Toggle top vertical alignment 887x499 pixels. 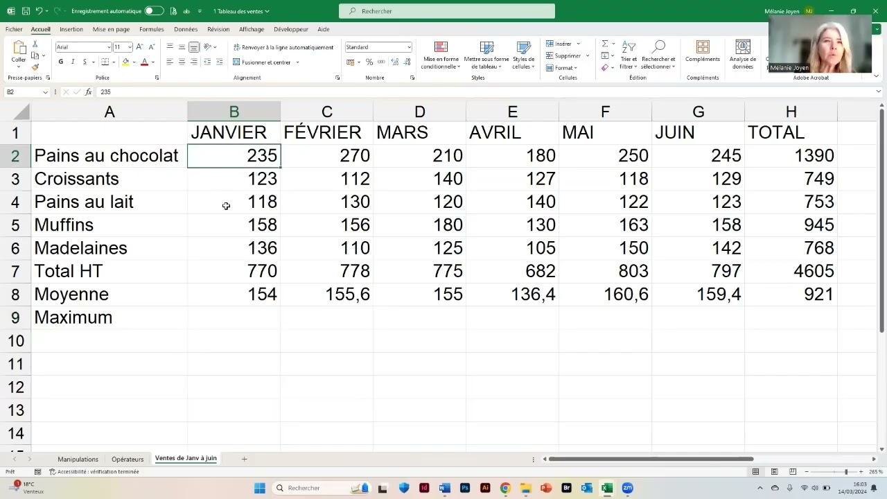(170, 47)
